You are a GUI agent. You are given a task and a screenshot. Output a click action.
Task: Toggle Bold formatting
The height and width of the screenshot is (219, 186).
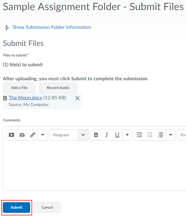click(x=96, y=135)
